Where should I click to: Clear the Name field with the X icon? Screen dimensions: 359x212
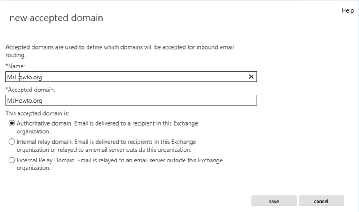[251, 77]
